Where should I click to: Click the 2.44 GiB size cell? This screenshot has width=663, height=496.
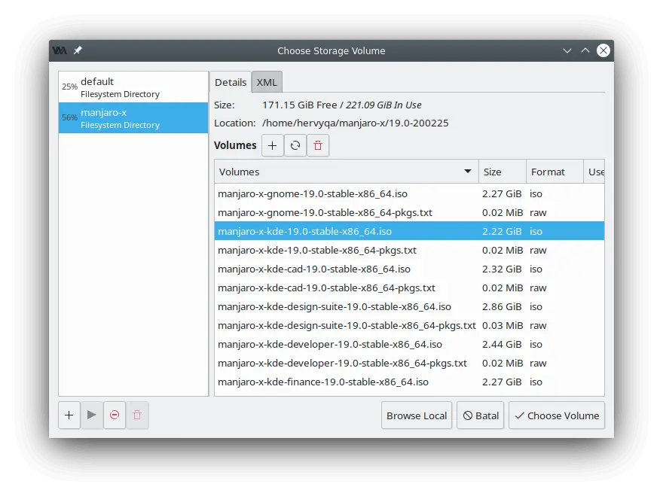coord(502,344)
